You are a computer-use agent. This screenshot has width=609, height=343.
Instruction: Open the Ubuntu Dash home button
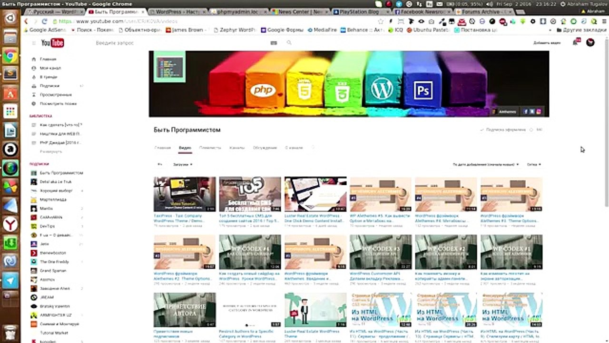(10, 19)
